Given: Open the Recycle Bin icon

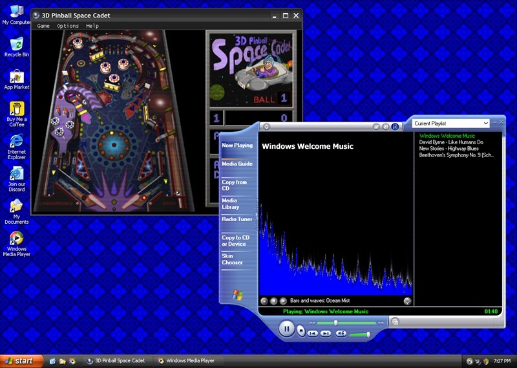Looking at the screenshot, I should click(17, 47).
